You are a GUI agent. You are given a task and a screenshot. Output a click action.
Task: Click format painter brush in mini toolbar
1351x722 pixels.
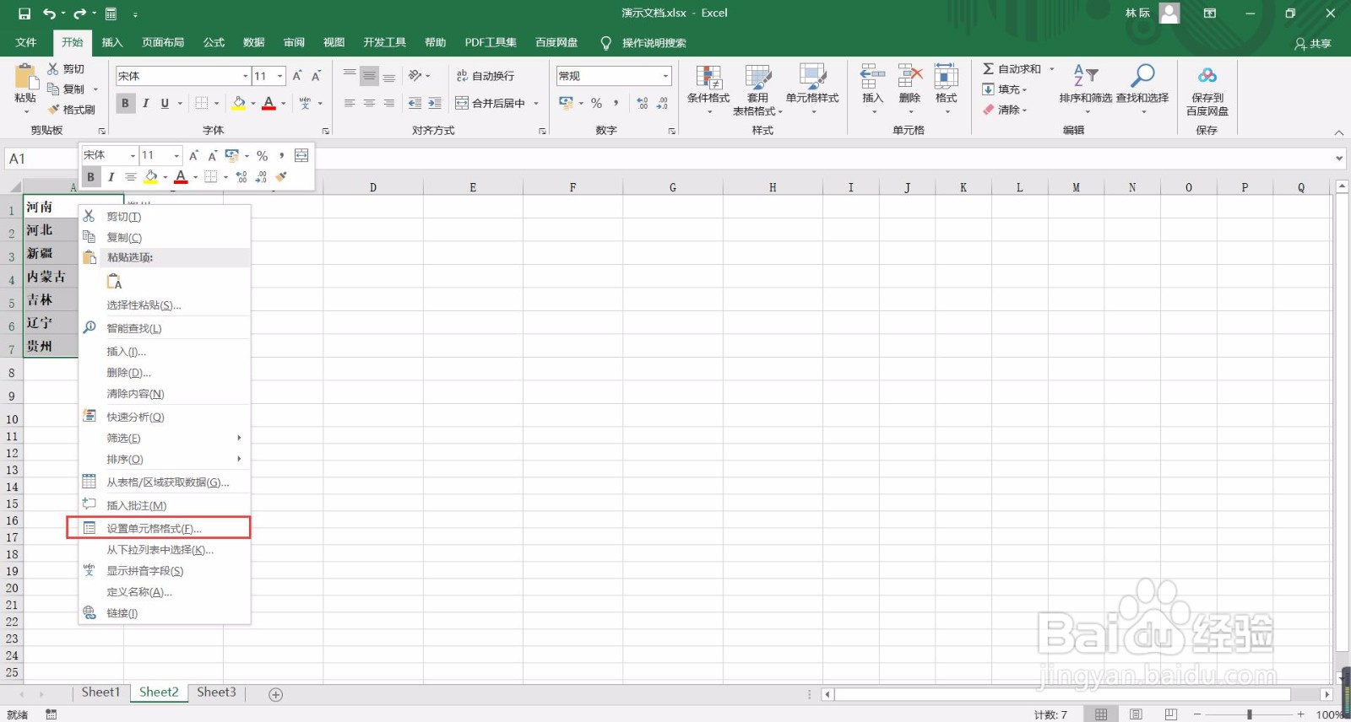(281, 176)
